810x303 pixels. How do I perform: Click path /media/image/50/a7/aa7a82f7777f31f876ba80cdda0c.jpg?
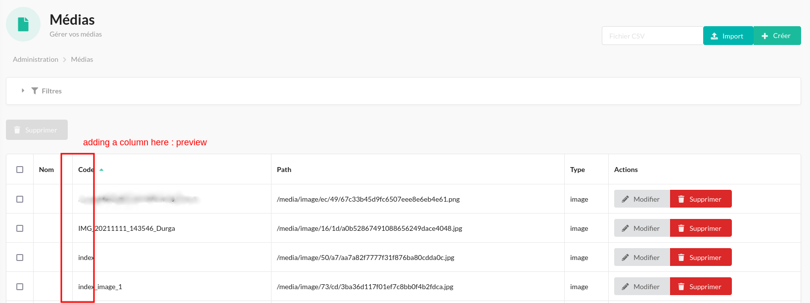[365, 258]
